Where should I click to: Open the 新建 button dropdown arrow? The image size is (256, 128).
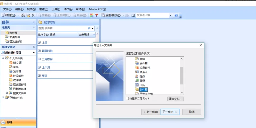click(x=18, y=15)
